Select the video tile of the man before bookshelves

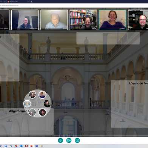tap(83, 20)
